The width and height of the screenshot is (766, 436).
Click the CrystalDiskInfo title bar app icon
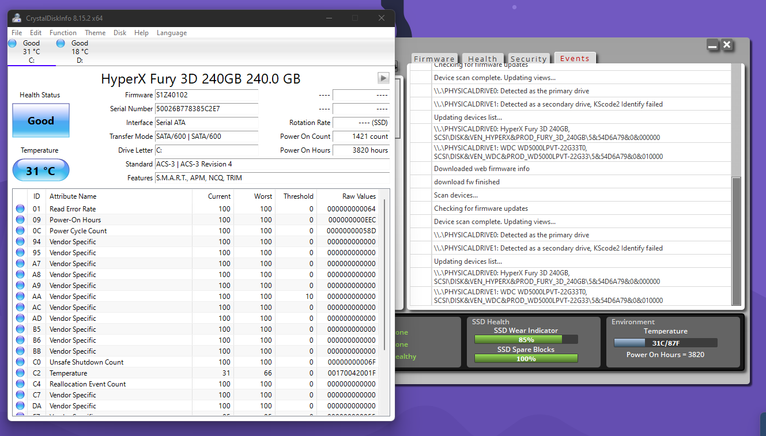[17, 18]
